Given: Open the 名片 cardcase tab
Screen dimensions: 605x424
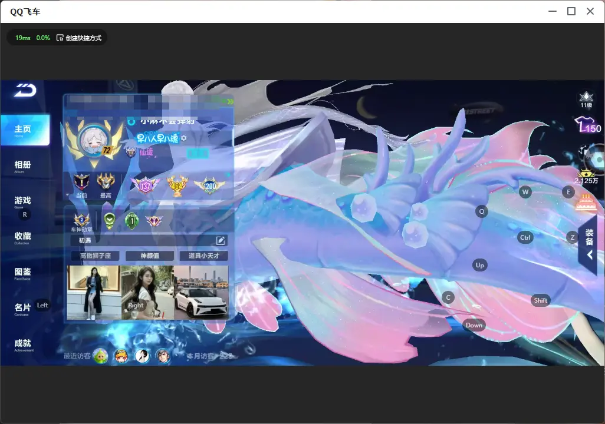Looking at the screenshot, I should [22, 309].
